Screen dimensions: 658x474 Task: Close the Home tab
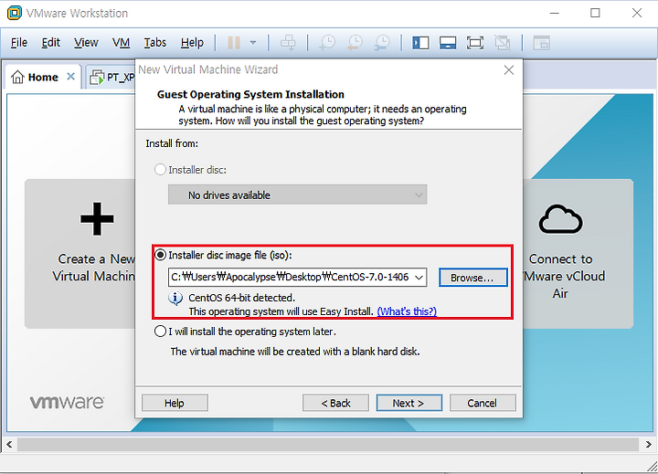click(x=71, y=77)
